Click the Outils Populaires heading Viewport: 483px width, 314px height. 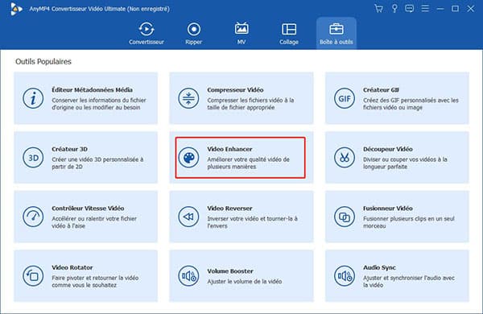(43, 62)
